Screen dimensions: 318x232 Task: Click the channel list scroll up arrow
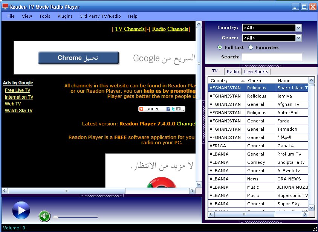point(311,80)
